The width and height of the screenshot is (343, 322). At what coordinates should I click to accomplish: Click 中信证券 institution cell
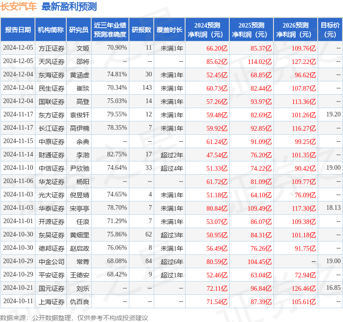tap(52, 168)
